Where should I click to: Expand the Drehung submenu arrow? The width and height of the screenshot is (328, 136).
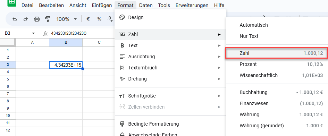point(219,79)
